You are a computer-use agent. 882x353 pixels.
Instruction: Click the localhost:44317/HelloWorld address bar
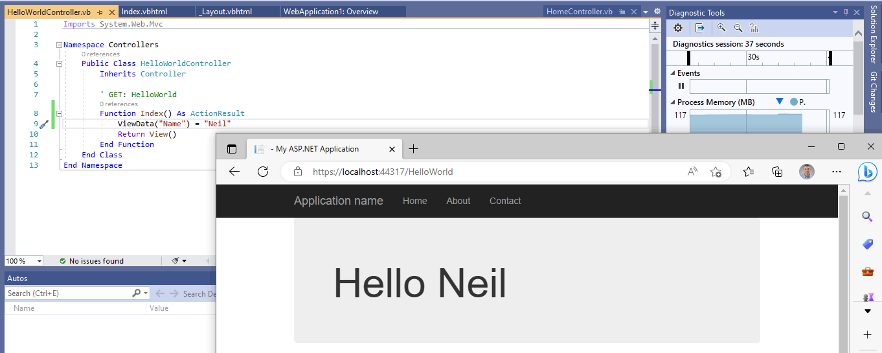point(383,172)
